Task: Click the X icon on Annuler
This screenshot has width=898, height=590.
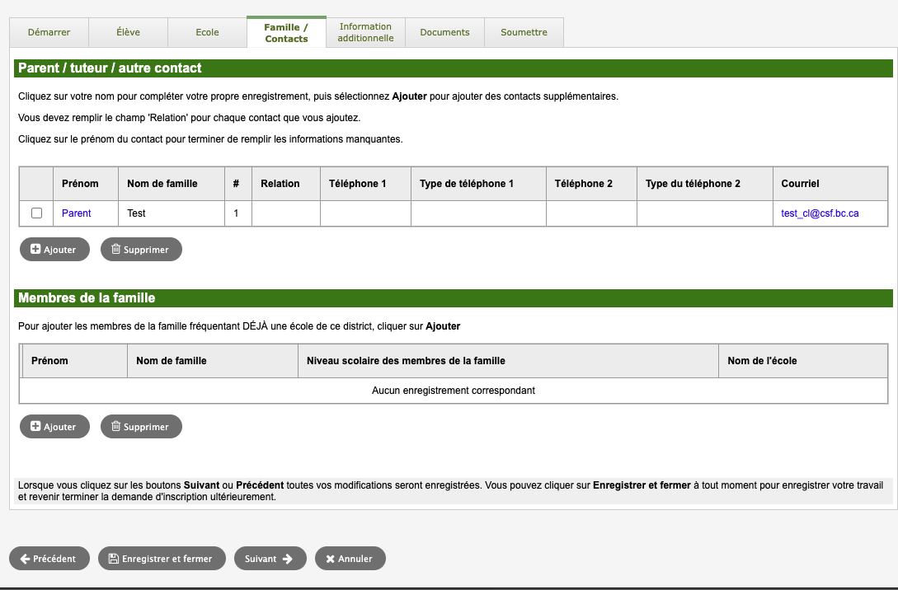Action: click(x=330, y=559)
